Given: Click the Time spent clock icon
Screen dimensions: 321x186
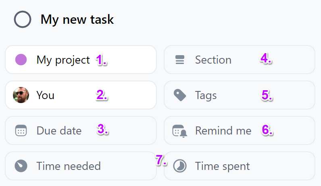Looking at the screenshot, I should pyautogui.click(x=180, y=166).
